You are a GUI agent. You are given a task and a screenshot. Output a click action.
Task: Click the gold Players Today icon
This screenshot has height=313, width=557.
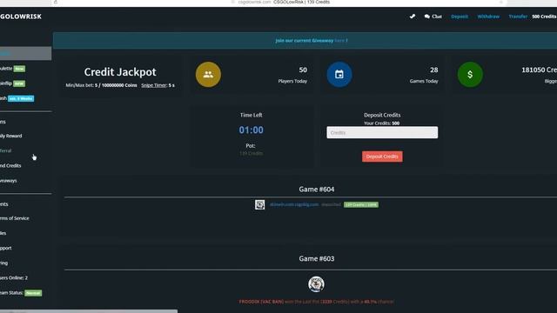click(208, 75)
